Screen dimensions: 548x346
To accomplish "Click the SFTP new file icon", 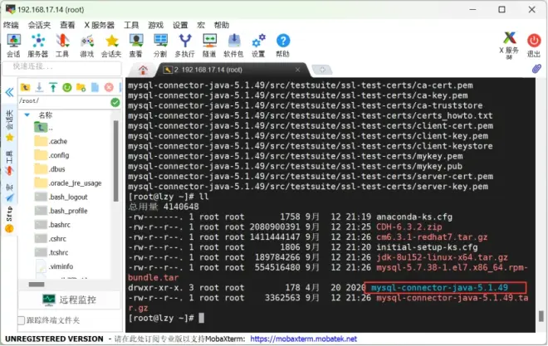I will [95, 87].
